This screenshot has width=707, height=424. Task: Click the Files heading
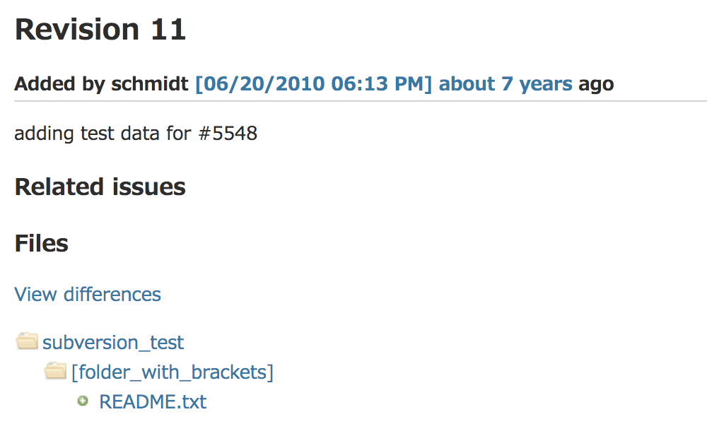pos(41,243)
